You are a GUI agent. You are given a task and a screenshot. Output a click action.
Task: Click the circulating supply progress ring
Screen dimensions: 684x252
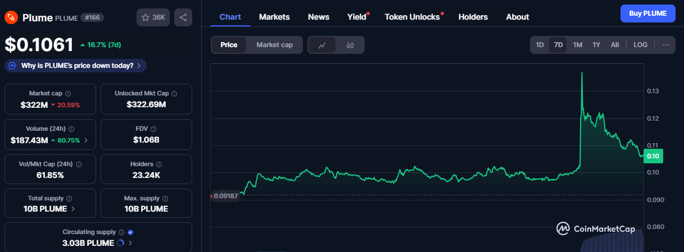(120, 243)
